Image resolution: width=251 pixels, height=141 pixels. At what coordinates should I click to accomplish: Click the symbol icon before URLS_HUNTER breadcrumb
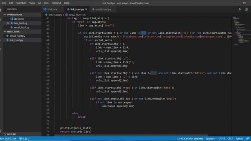pyautogui.click(x=67, y=15)
